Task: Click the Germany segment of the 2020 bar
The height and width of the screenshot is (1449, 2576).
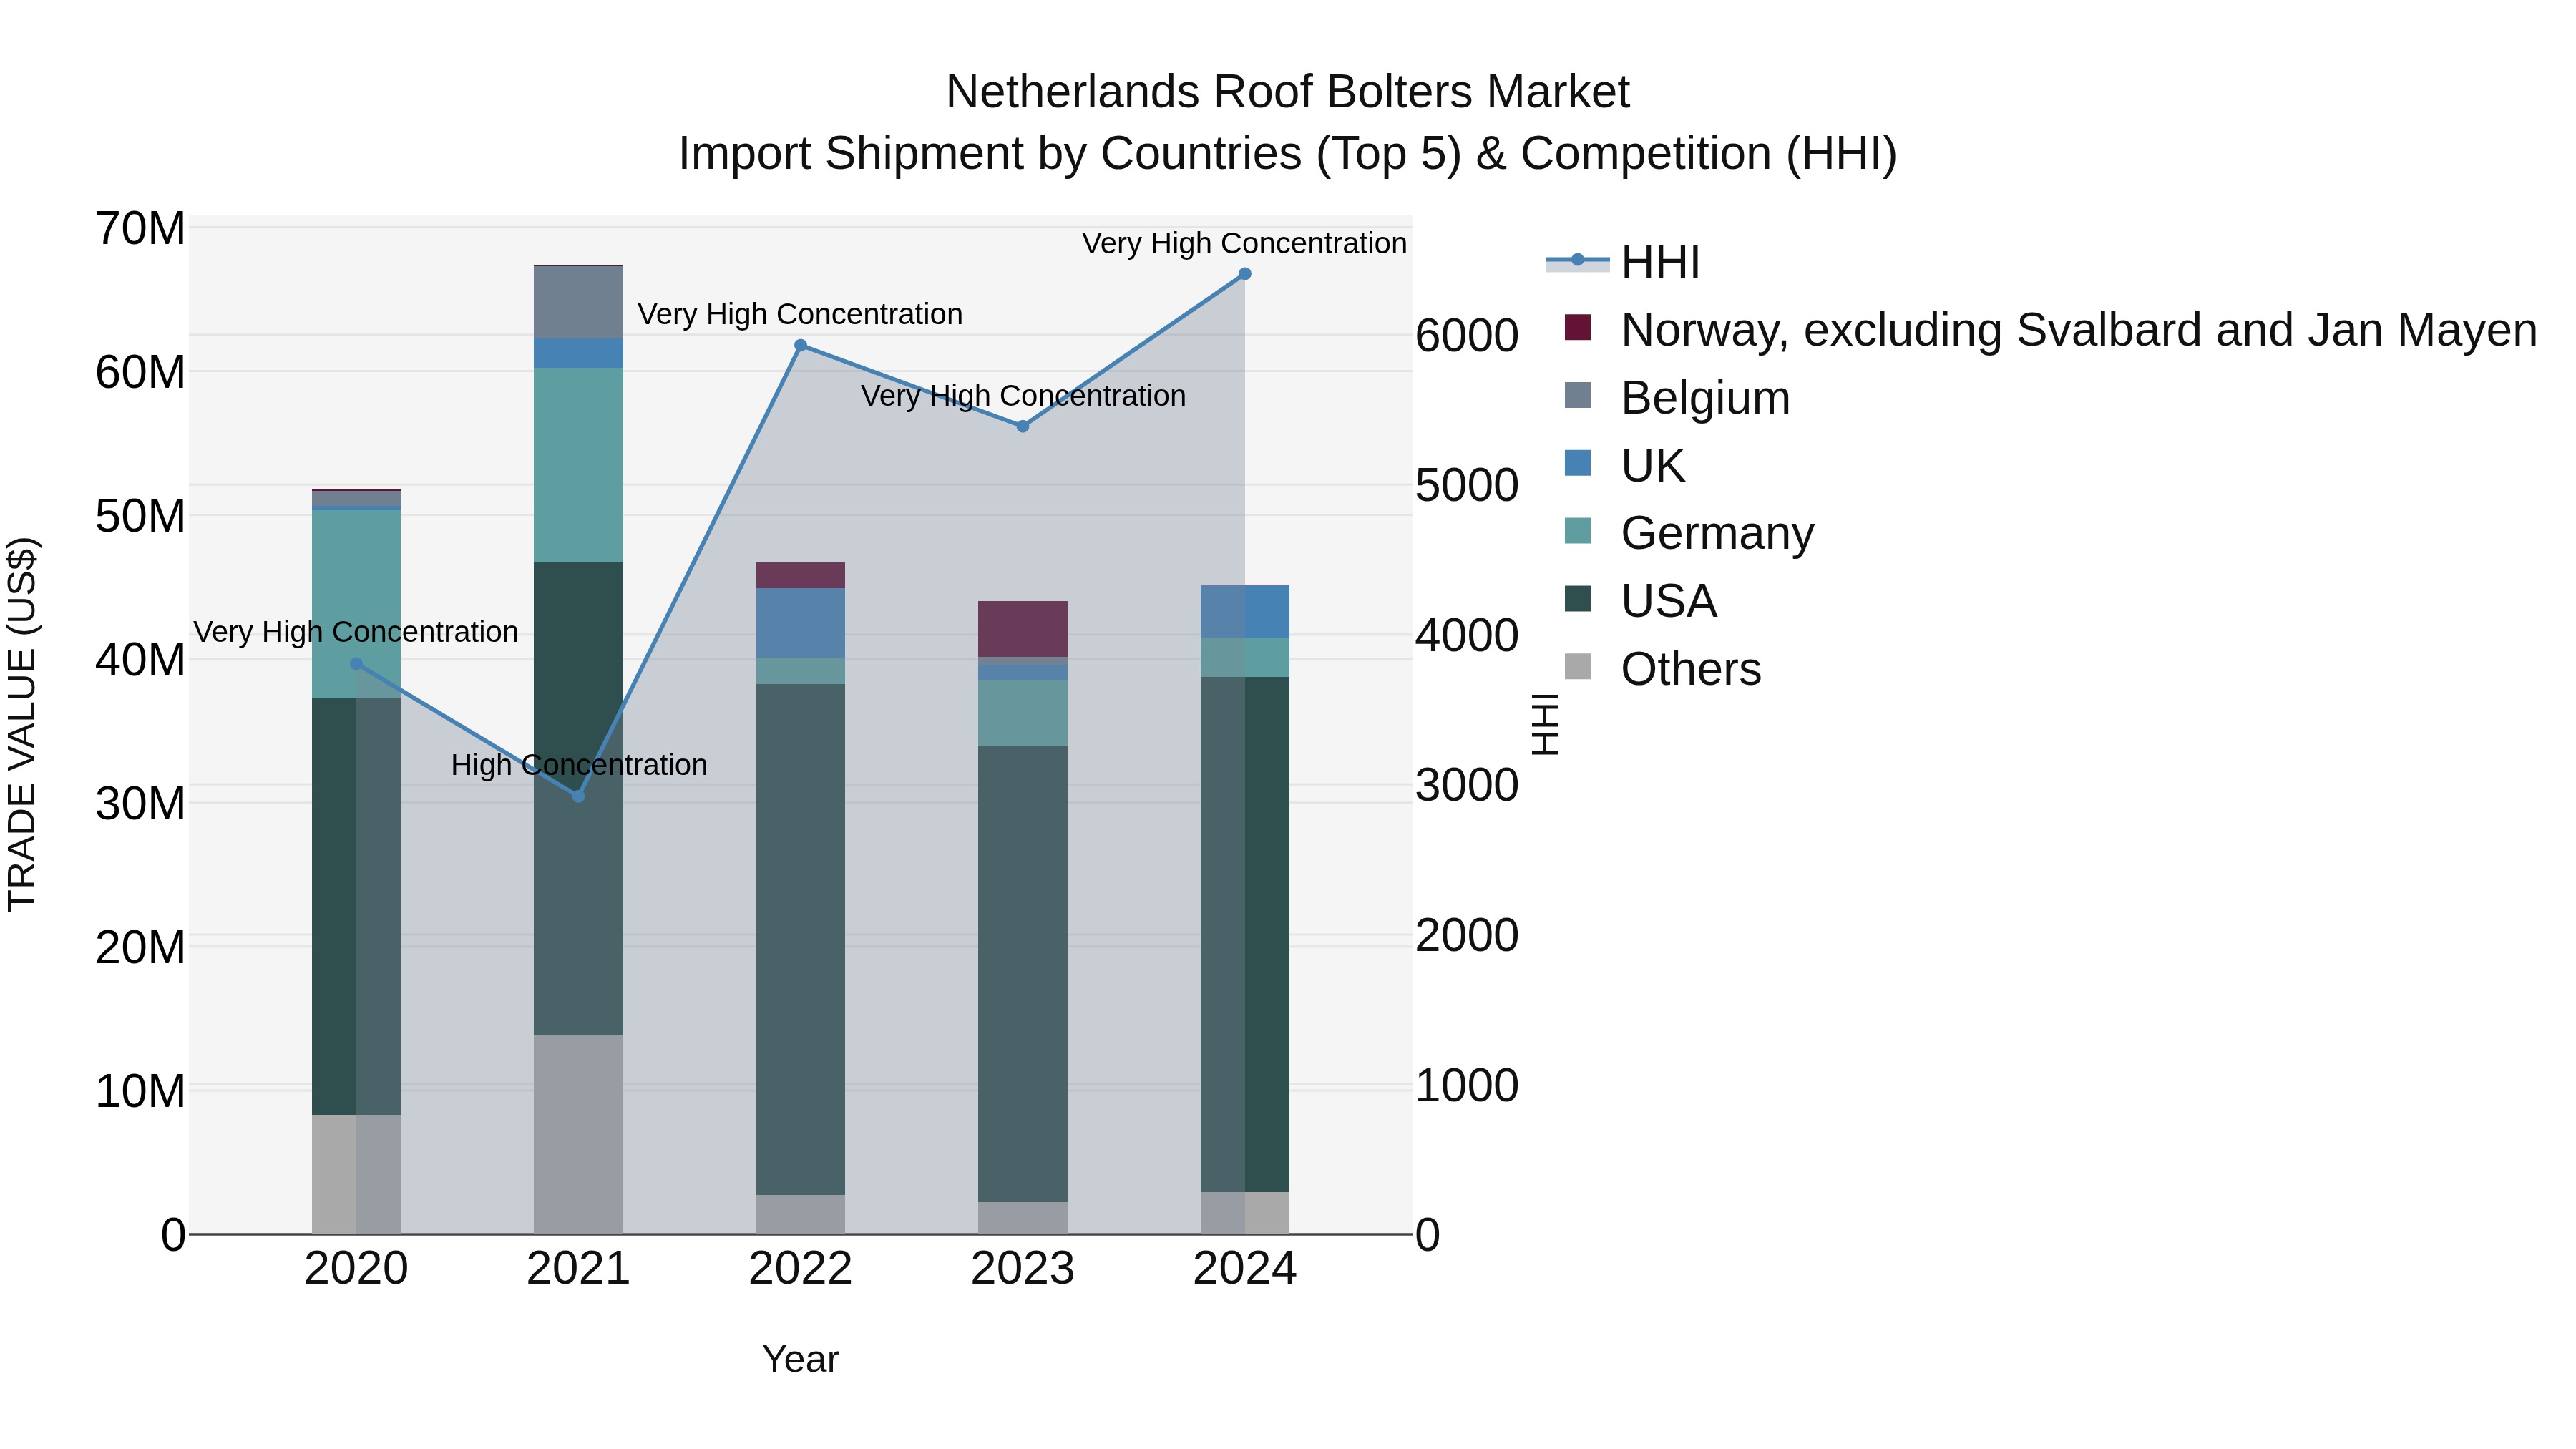Action: [x=356, y=605]
